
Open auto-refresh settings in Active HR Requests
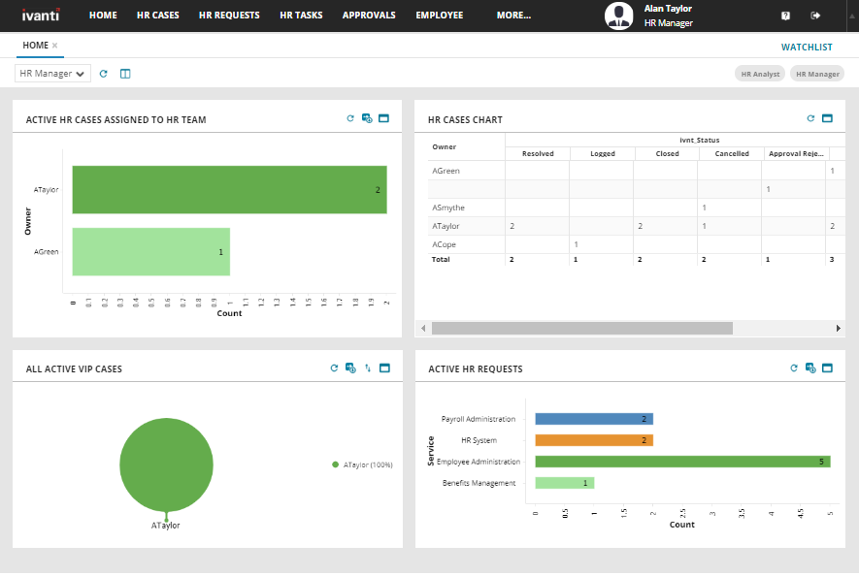click(x=810, y=368)
